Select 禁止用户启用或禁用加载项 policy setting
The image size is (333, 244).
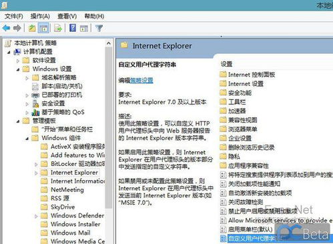(x=259, y=211)
